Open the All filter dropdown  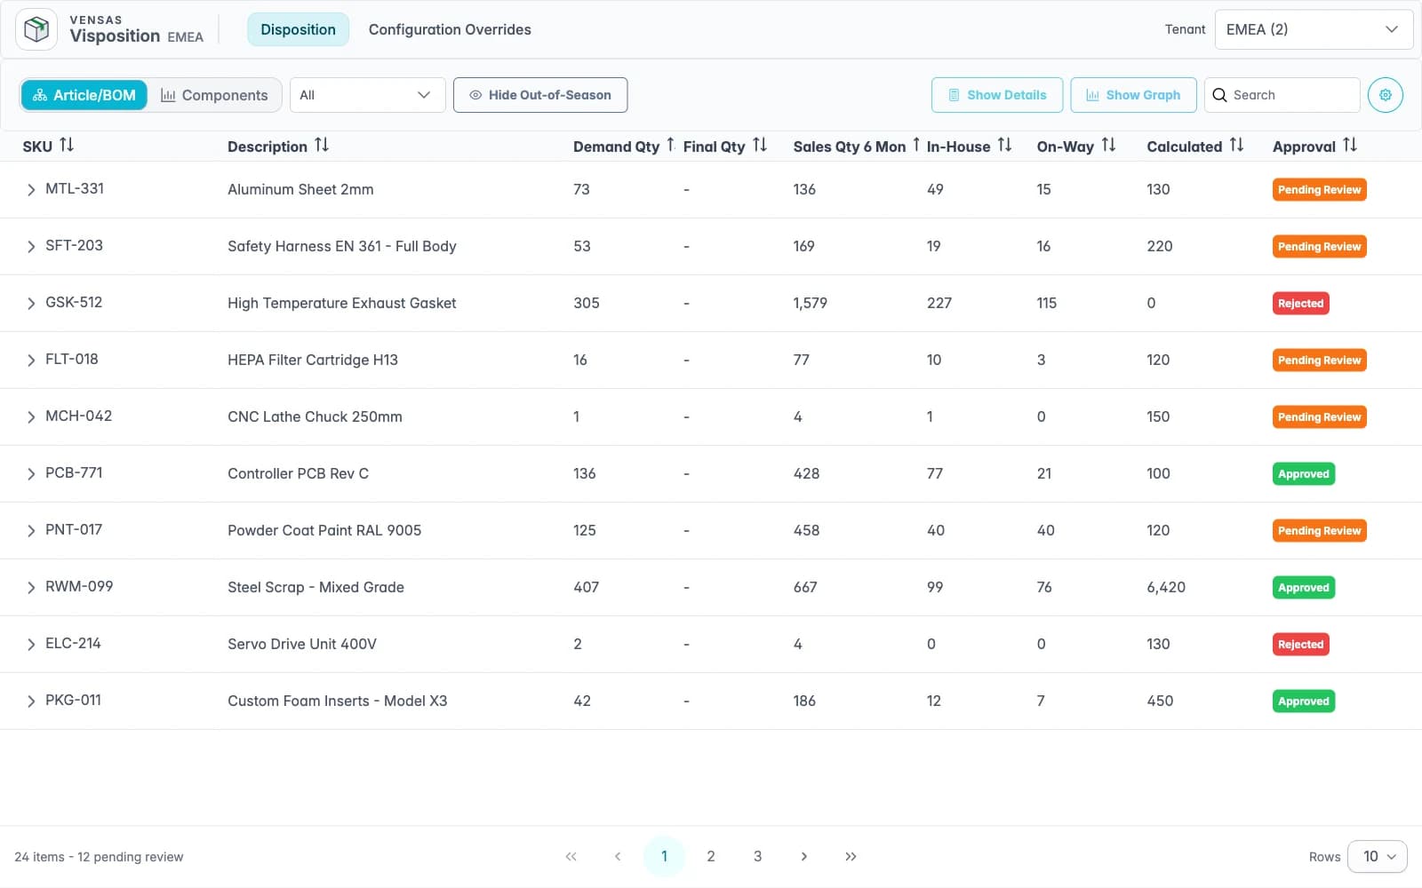(367, 95)
